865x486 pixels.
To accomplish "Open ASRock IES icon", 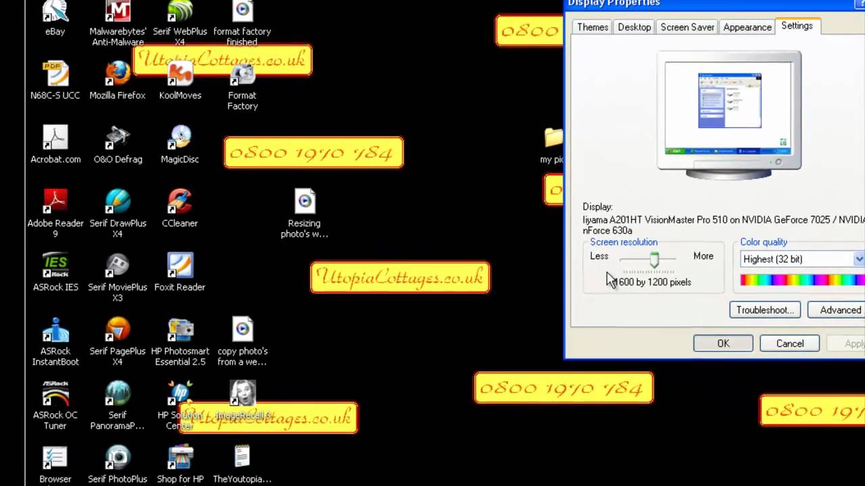I will [x=55, y=273].
